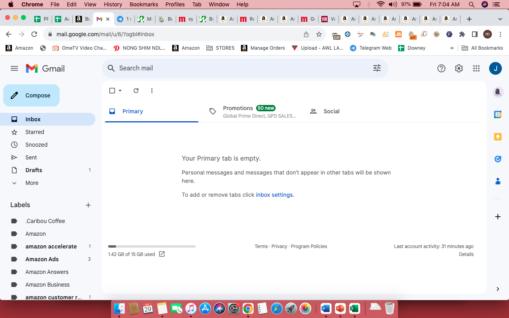Open the Telegram Web bookmark

point(371,48)
